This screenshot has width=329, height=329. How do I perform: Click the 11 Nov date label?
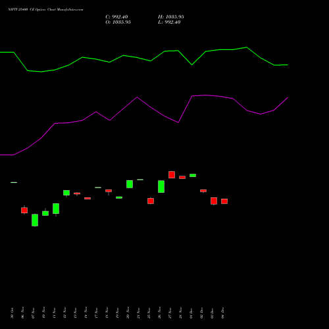tap(54, 313)
